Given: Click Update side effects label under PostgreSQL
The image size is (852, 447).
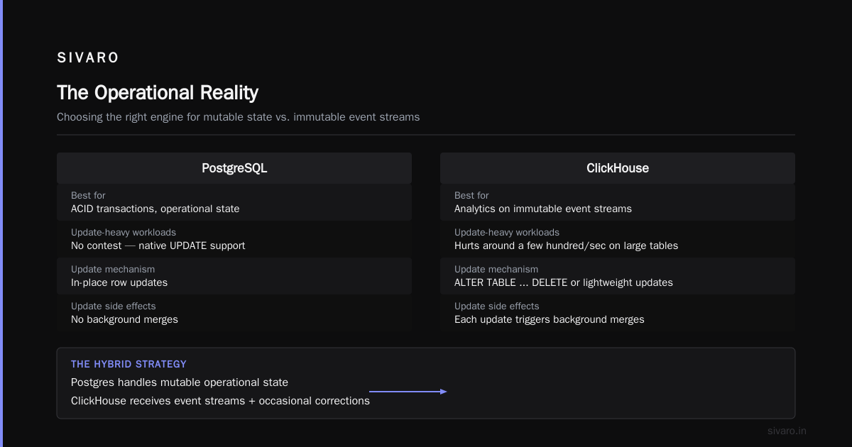Looking at the screenshot, I should pos(114,306).
